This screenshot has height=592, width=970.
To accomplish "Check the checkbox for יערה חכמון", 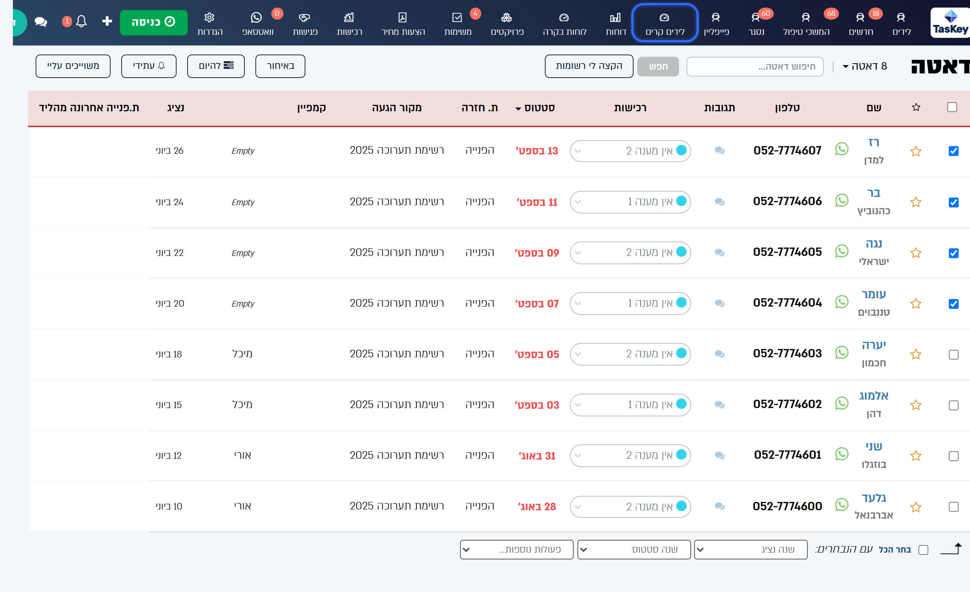I will [x=953, y=355].
